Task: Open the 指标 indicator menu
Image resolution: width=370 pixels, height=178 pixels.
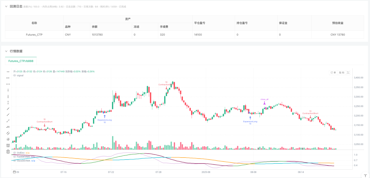Action: (x=342, y=72)
